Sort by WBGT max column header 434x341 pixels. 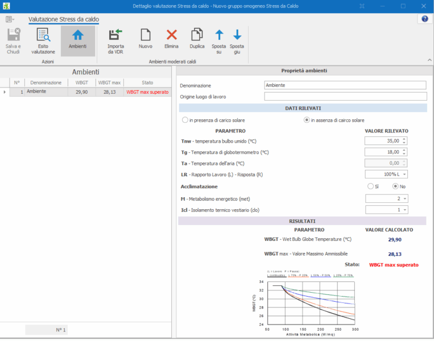(110, 82)
